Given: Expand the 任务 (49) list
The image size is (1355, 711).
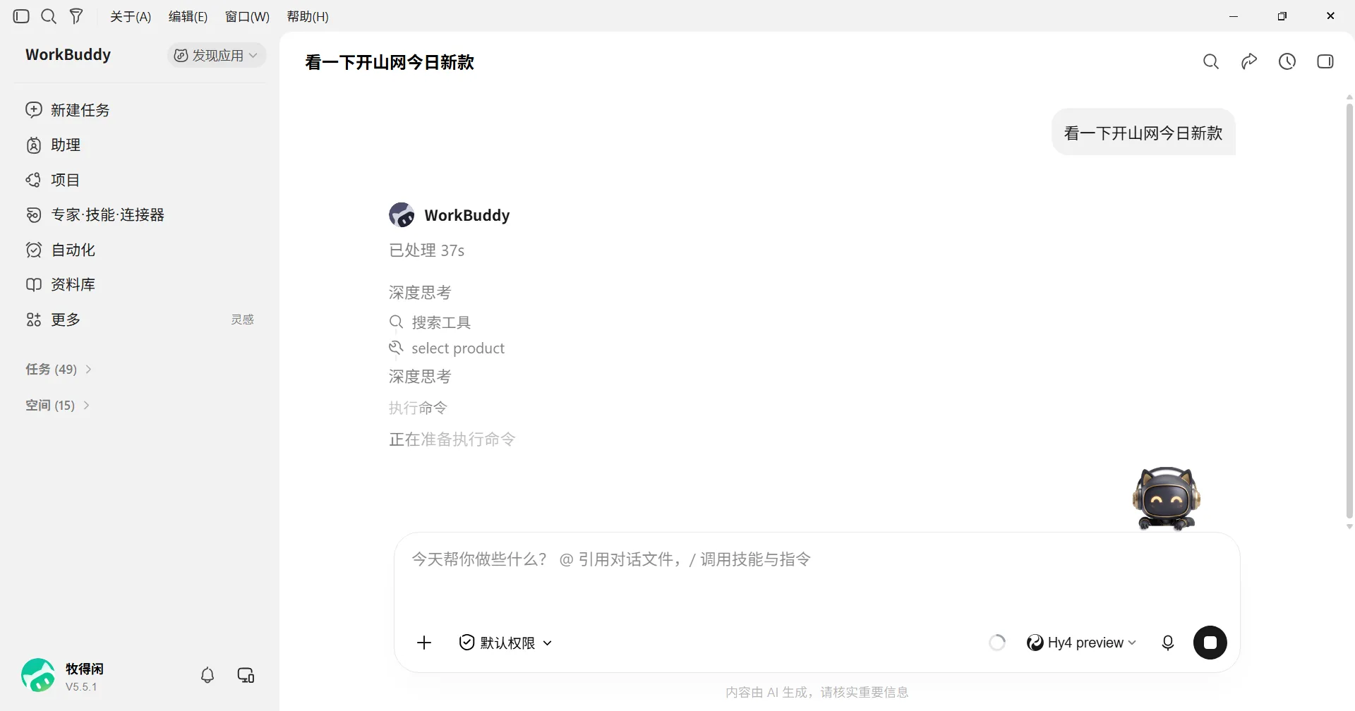Looking at the screenshot, I should coord(59,370).
